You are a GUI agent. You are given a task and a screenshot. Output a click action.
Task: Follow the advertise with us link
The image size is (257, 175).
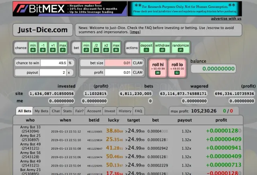coord(226,19)
